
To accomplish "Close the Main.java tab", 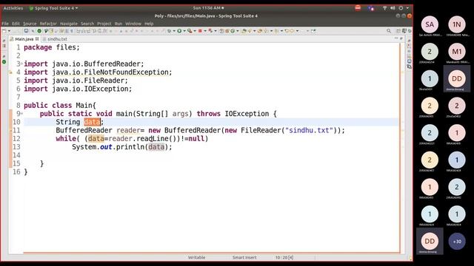I will [37, 39].
